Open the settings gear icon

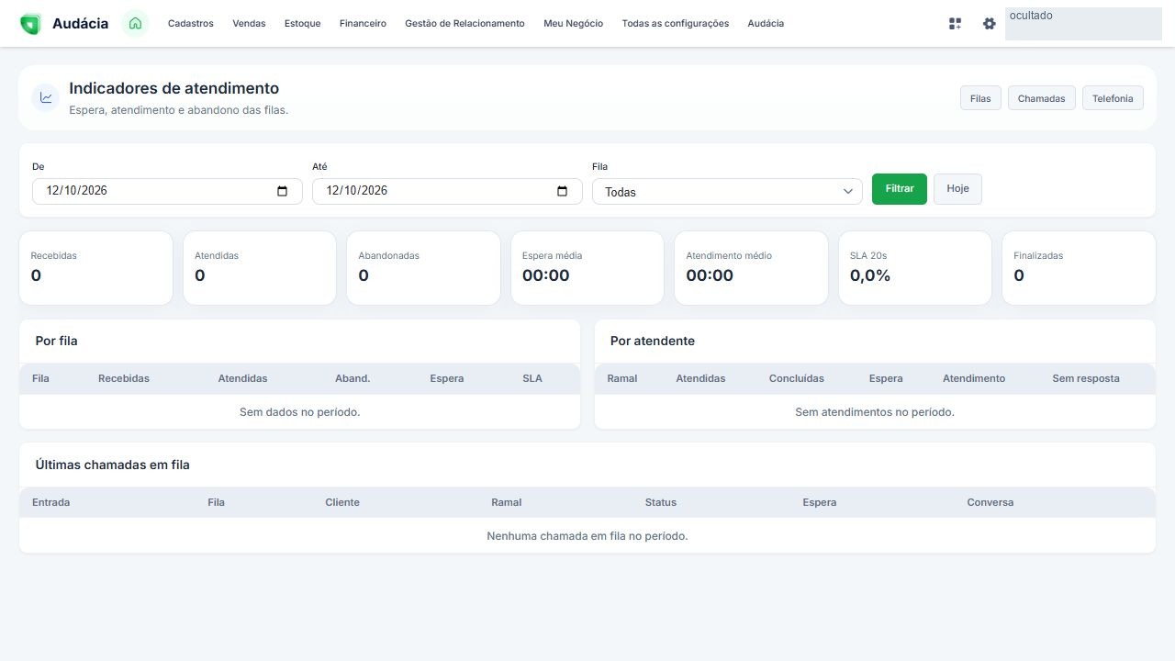coord(989,24)
